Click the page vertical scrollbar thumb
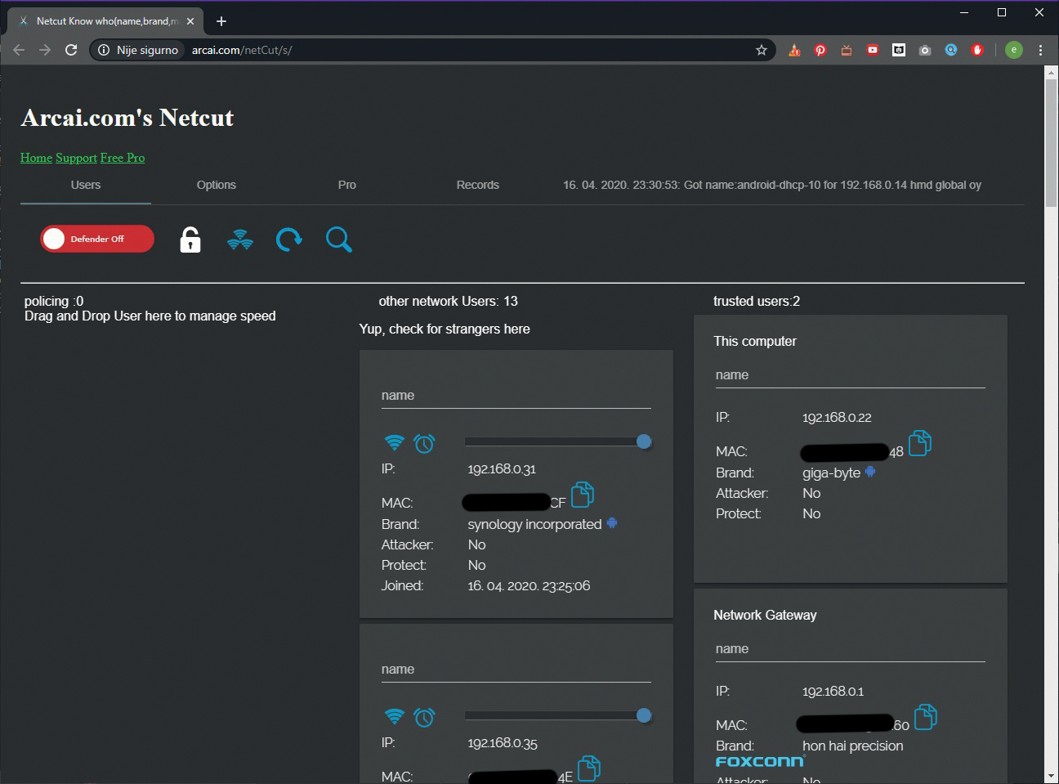 click(x=1051, y=143)
